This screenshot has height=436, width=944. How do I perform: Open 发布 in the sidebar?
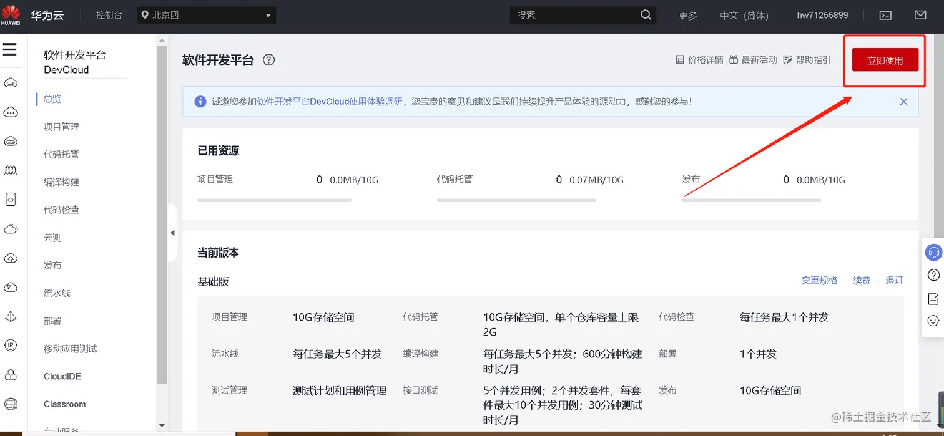(52, 265)
